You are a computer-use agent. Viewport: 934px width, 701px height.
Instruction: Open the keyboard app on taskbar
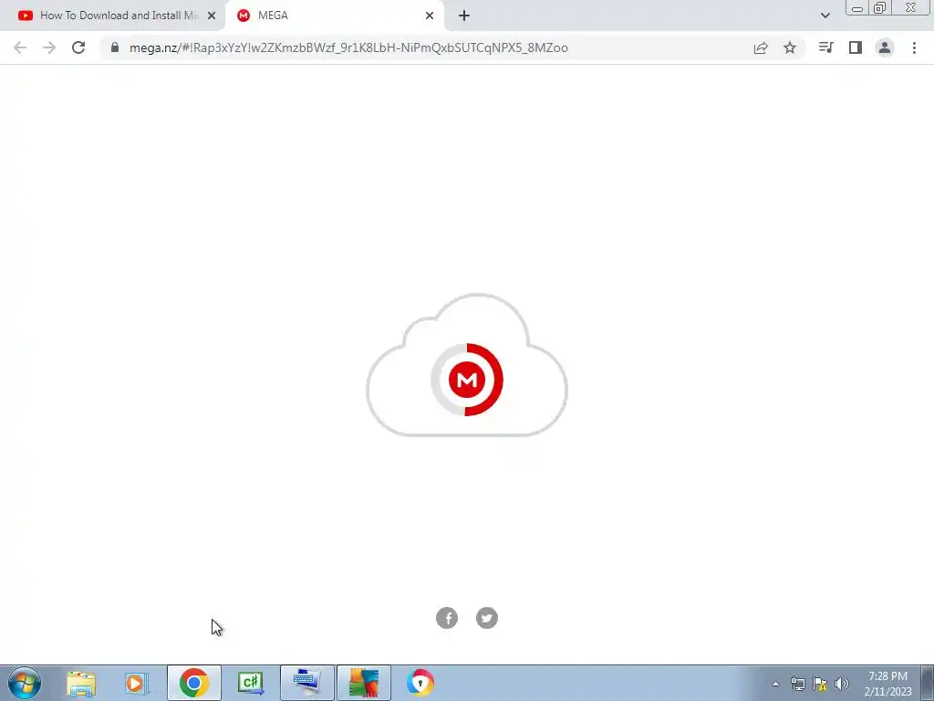click(307, 683)
